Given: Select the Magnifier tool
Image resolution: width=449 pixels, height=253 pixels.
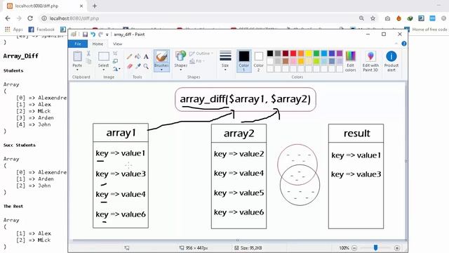Looking at the screenshot, I should point(146,66).
